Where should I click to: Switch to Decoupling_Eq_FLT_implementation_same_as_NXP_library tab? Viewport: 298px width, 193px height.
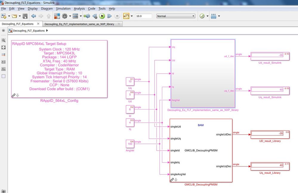coord(79,24)
